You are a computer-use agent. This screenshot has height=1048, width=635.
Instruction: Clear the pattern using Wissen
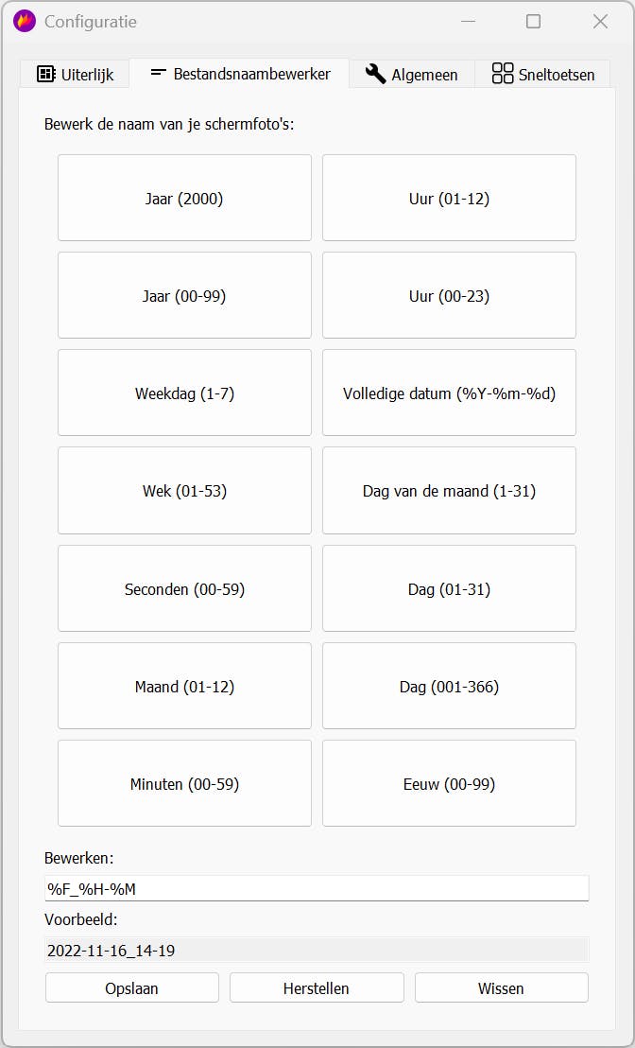(x=501, y=988)
